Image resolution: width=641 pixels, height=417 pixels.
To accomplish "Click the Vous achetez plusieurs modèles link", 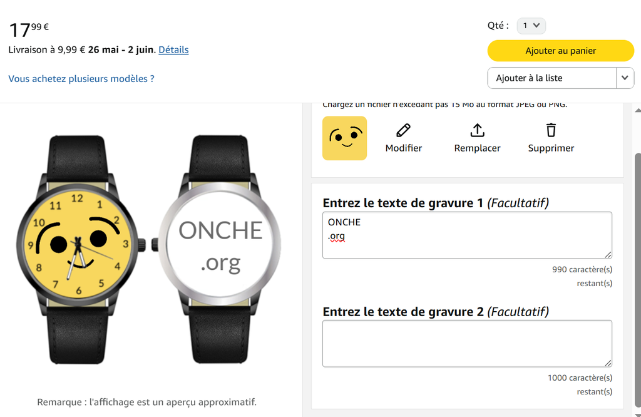I will [x=81, y=78].
